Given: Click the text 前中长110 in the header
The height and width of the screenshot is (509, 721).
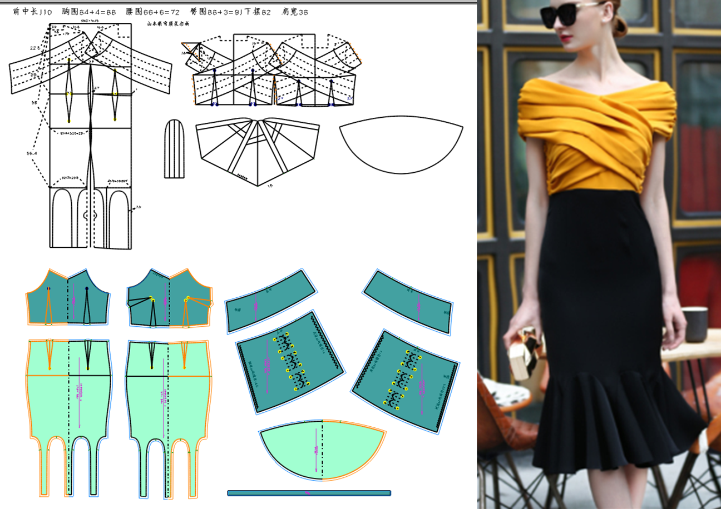Looking at the screenshot, I should [32, 12].
